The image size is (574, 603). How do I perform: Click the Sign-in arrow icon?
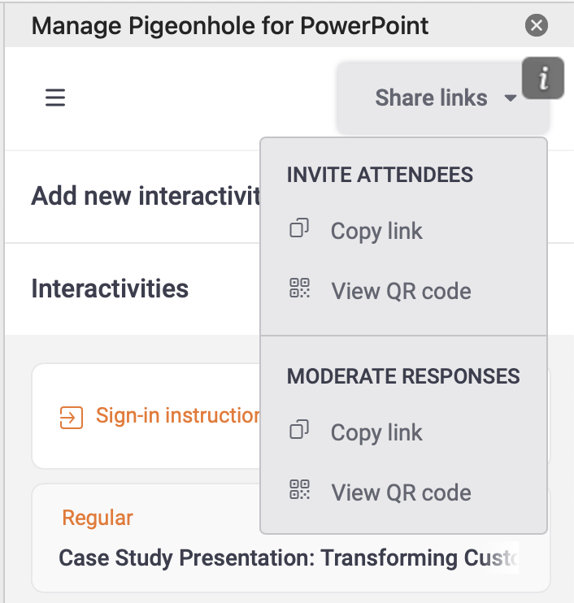[x=72, y=417]
